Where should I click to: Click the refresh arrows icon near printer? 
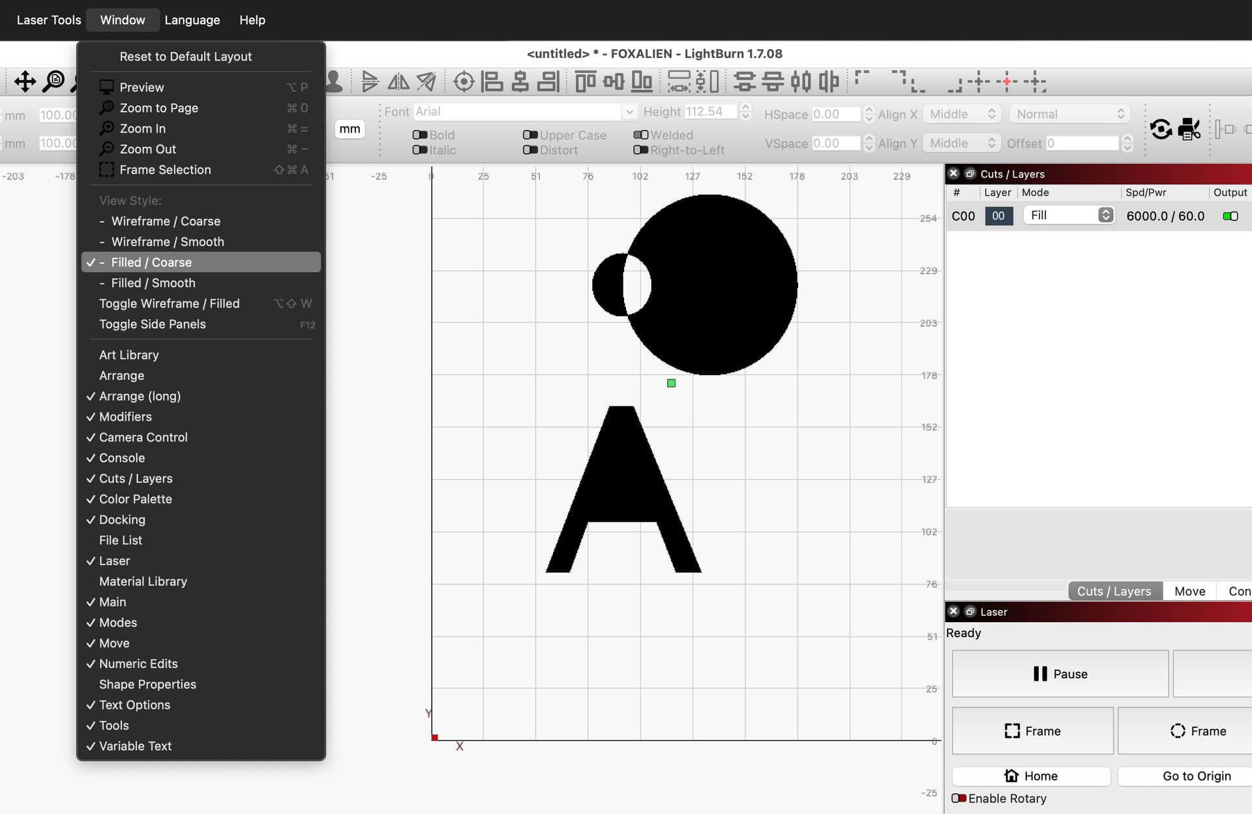pos(1161,128)
